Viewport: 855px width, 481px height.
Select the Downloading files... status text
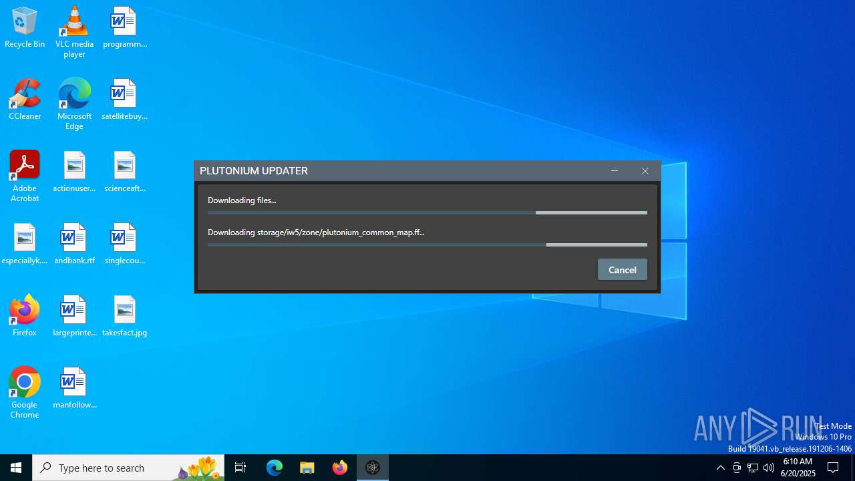click(x=242, y=200)
